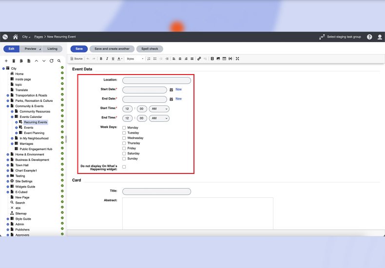Expand the Transportation & Roads tree node

pyautogui.click(x=8, y=96)
